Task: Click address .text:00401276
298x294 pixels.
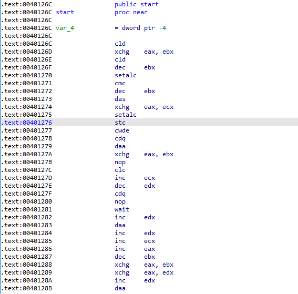Action: [27, 123]
